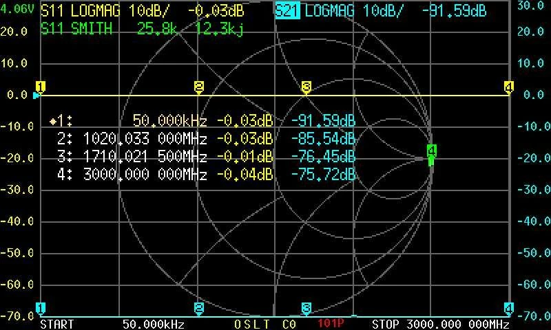Screen dimensions: 551x330
Task: Select yellow marker 4 on S11 trace
Action: [x=508, y=87]
